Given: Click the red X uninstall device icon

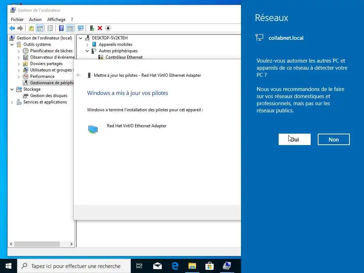Looking at the screenshot, I should 100,28.
